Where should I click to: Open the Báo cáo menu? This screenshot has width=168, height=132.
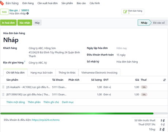[81, 3]
